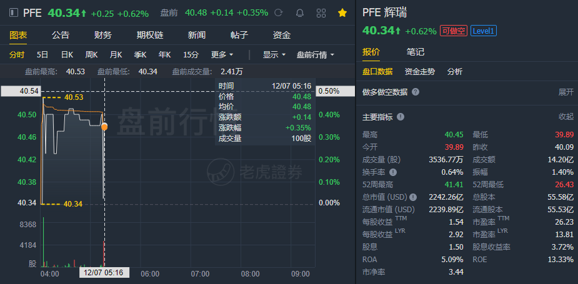
Task: Collapse 主要指标 section via 收起
Action: coord(566,117)
